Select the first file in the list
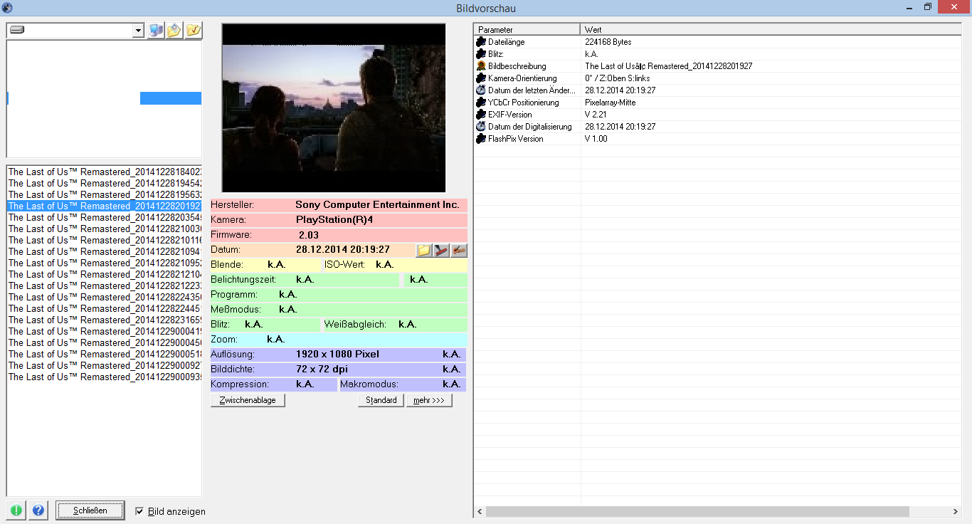 (x=105, y=172)
